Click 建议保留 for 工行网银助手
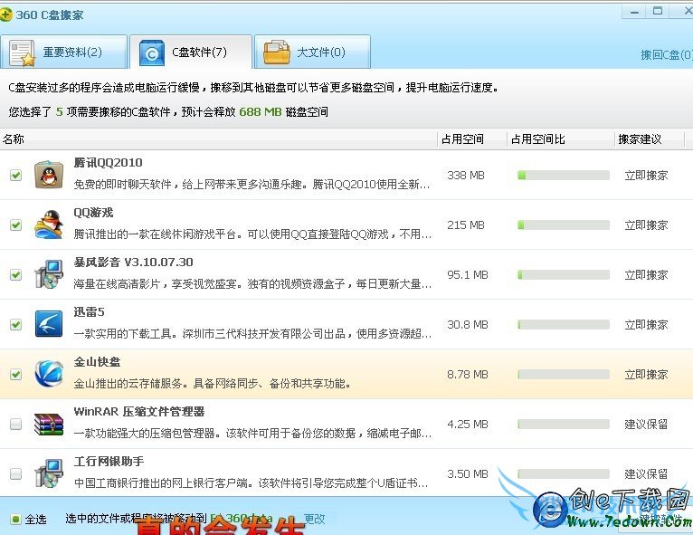 point(646,474)
